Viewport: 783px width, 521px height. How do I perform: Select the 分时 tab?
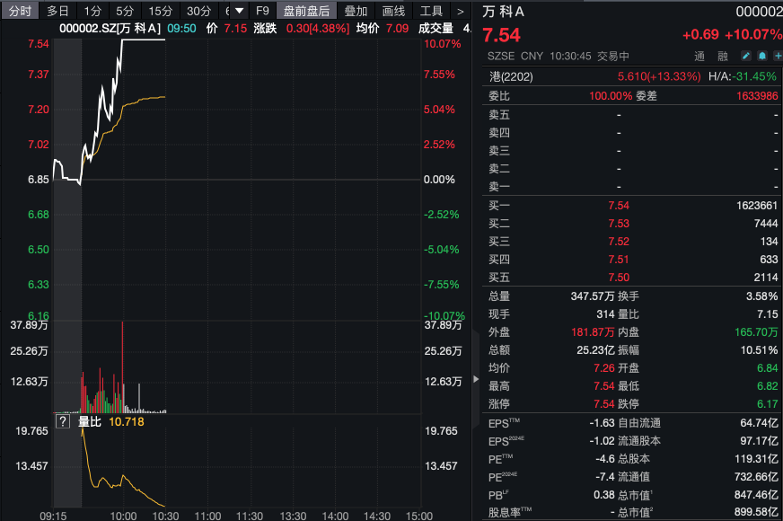point(20,11)
